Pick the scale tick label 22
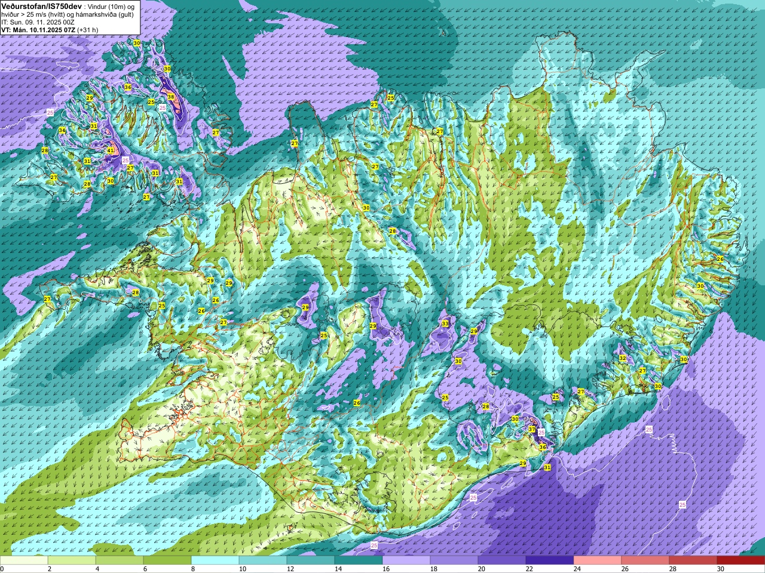Viewport: 765px width, 573px height. point(529,569)
